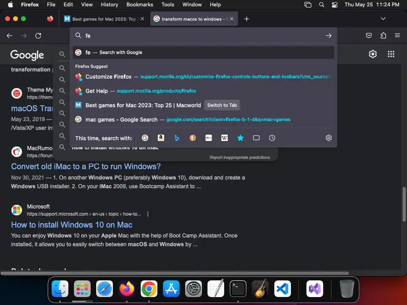Open the Customize Firefox suggestion
The width and height of the screenshot is (407, 305).
click(203, 77)
